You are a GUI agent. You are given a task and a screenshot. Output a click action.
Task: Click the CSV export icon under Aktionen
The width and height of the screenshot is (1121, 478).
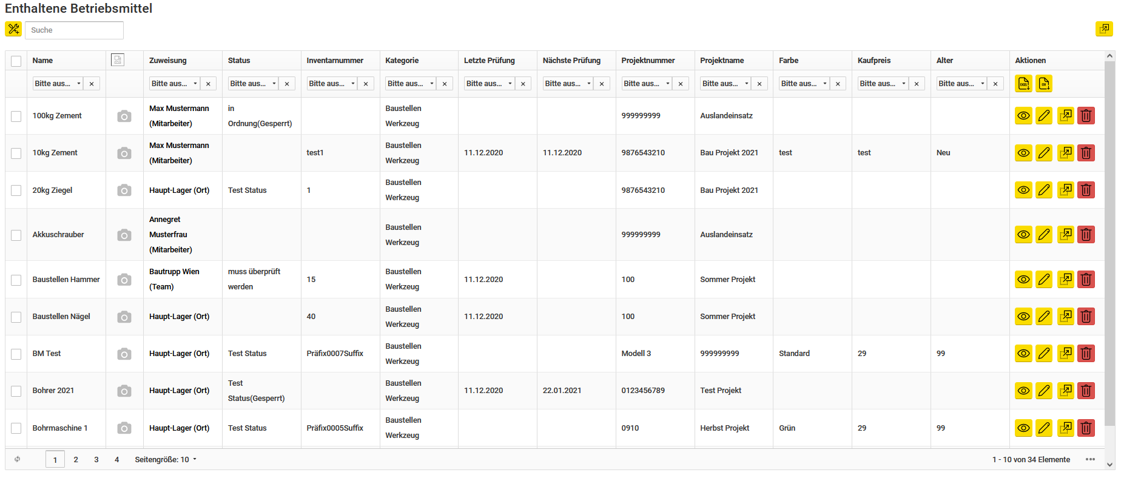(1044, 84)
